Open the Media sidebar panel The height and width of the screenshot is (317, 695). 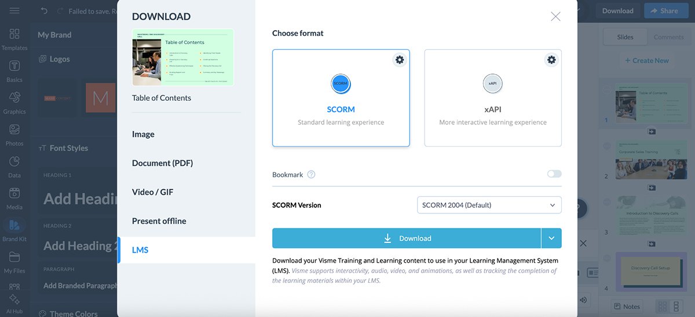tap(14, 198)
